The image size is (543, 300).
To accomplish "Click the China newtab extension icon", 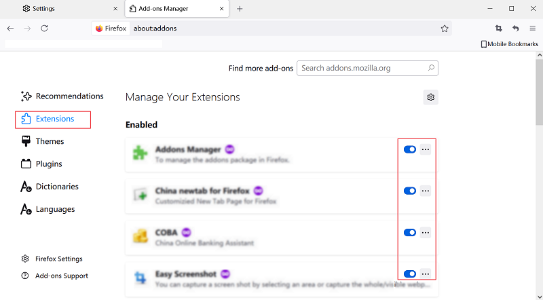I will pos(140,195).
